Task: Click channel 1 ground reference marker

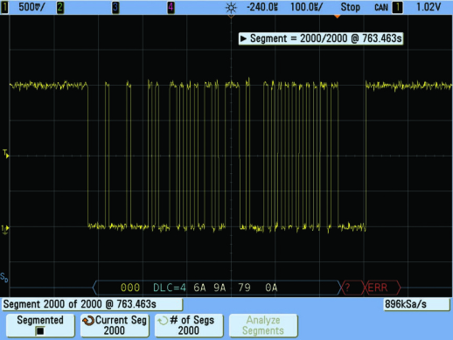Action: [5, 229]
